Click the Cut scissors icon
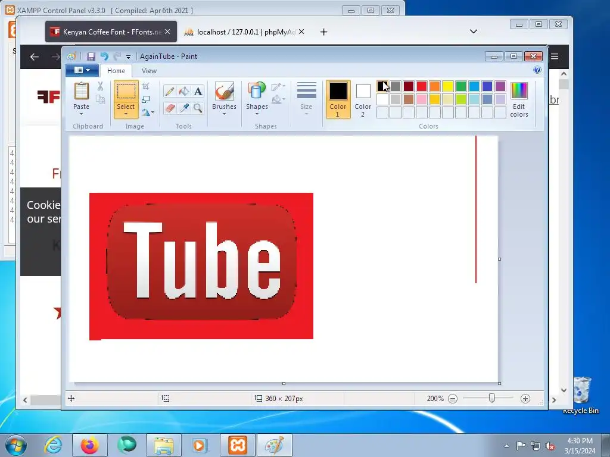 click(100, 86)
